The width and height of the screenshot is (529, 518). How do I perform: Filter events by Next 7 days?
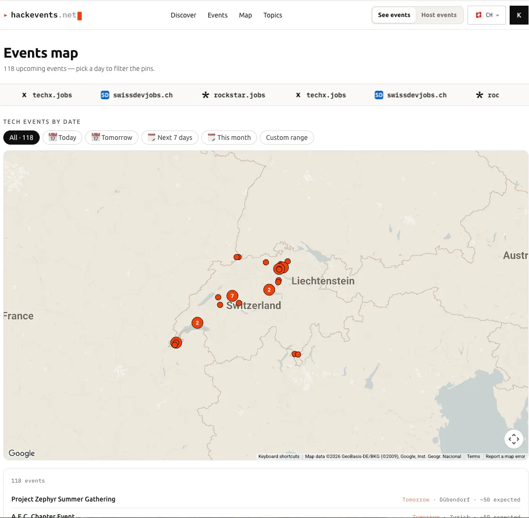[x=170, y=138]
